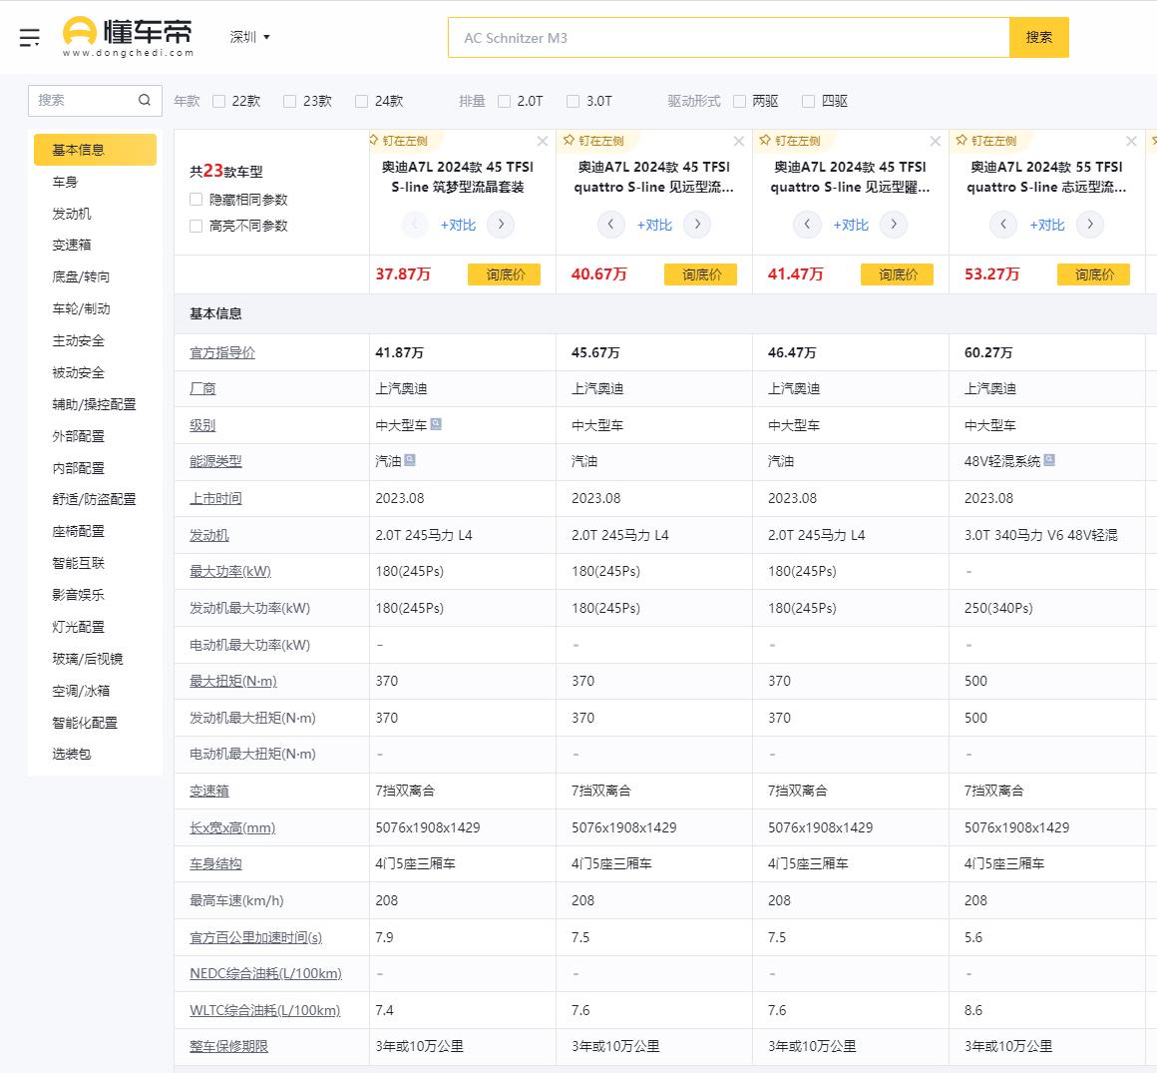Pin 筑梦型流晶套装 column to the left
This screenshot has width=1157, height=1073.
[x=398, y=141]
